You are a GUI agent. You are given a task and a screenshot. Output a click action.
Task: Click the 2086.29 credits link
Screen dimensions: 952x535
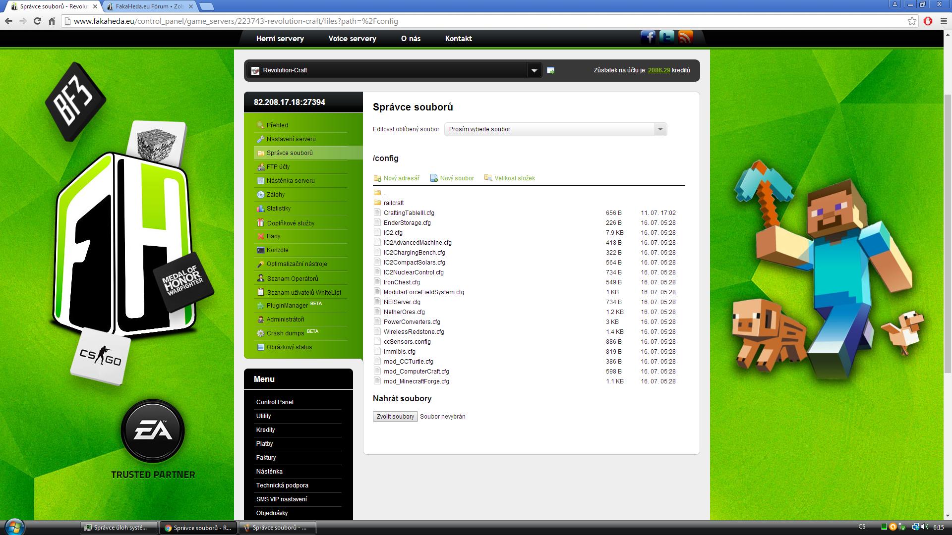click(x=659, y=70)
